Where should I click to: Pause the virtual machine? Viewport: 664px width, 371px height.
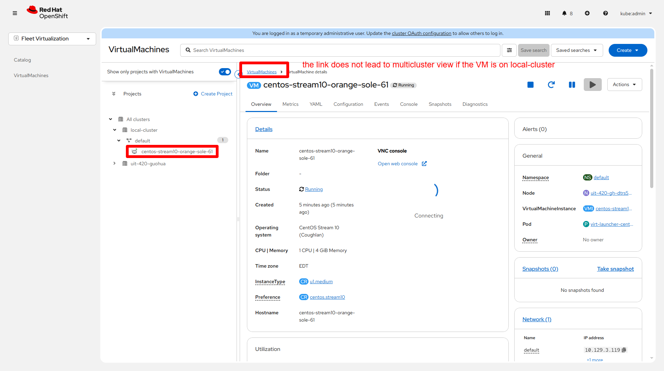572,85
